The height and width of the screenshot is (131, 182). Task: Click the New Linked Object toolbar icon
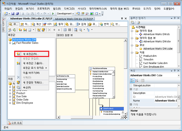tap(43, 30)
